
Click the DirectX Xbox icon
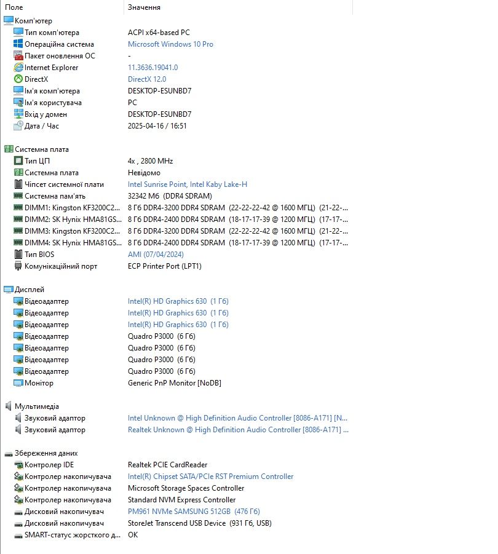click(x=18, y=79)
